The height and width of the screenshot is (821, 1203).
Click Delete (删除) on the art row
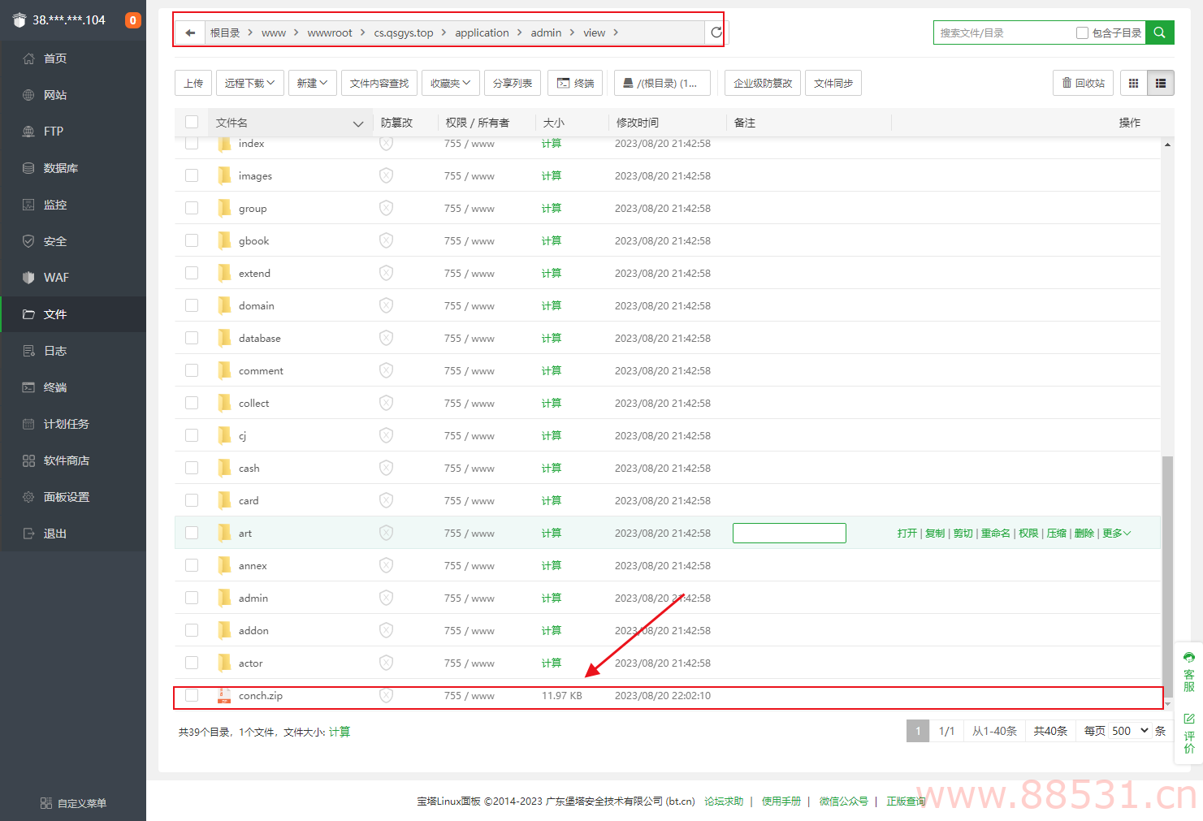pos(1084,533)
